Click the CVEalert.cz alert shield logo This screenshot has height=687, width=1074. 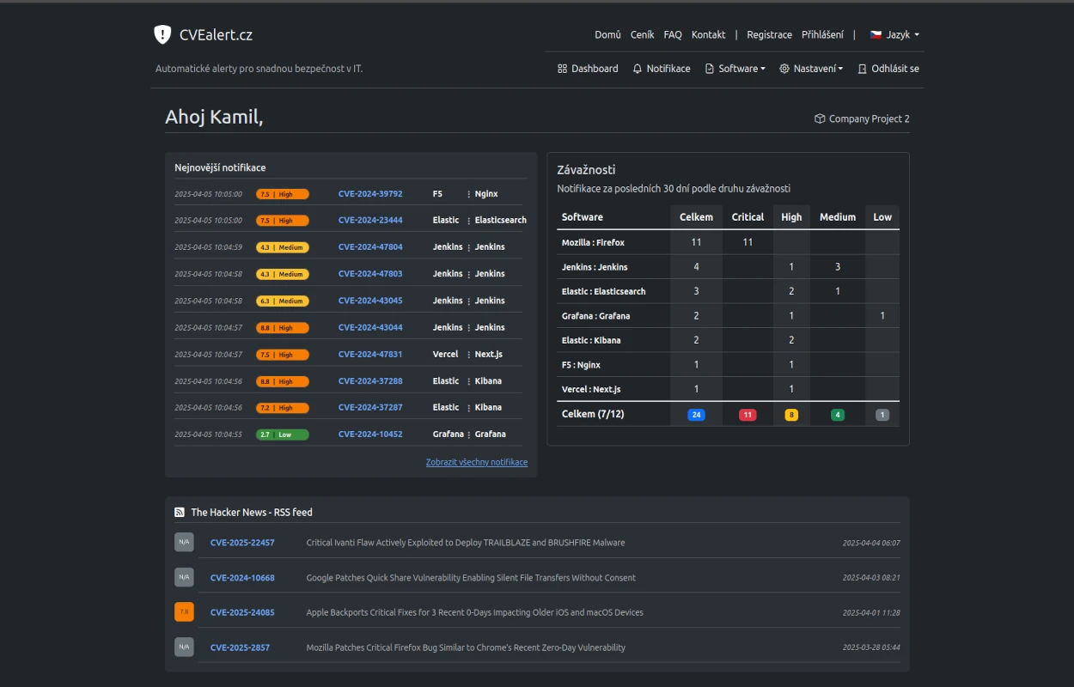click(161, 34)
